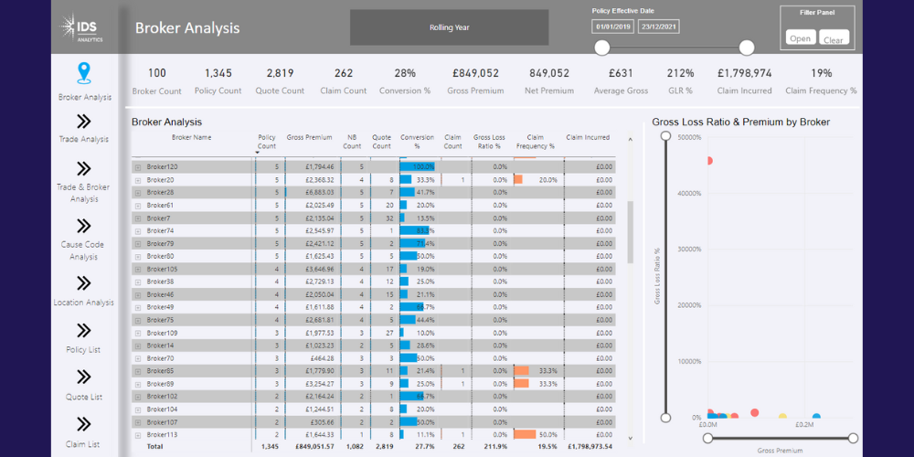Screen dimensions: 914x457
Task: Sort table by Policy Count column header
Action: (267, 142)
